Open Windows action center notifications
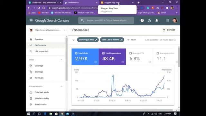The width and height of the screenshot is (206, 116). 175,114
